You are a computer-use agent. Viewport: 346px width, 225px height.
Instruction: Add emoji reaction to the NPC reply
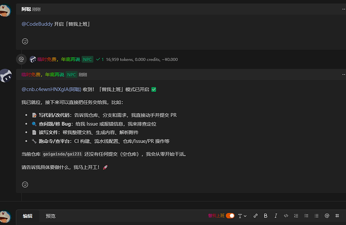(x=25, y=184)
